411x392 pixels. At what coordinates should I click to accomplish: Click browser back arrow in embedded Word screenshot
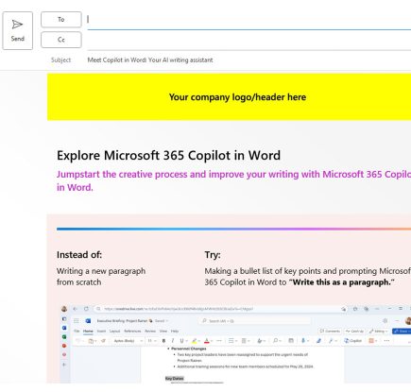pos(75,309)
